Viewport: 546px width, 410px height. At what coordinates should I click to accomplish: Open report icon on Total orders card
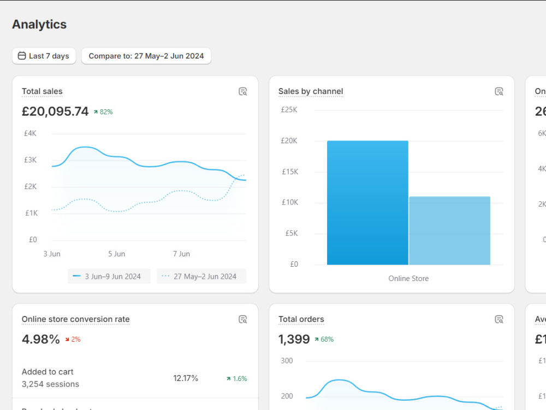(x=499, y=319)
